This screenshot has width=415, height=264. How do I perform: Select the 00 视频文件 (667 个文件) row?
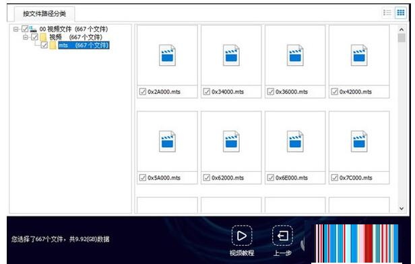(73, 29)
